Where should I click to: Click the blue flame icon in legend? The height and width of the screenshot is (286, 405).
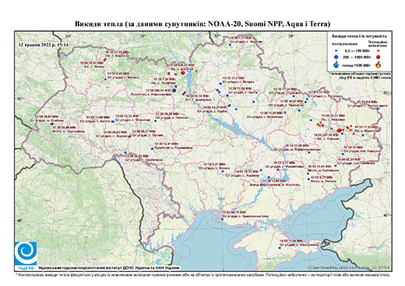pyautogui.click(x=336, y=65)
